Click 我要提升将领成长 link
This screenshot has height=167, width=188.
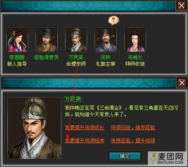coord(85,128)
